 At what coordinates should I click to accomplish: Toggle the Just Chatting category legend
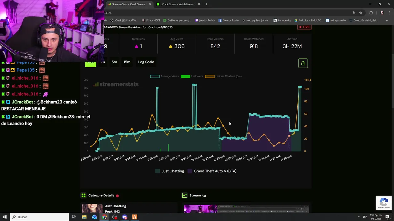tap(170, 171)
